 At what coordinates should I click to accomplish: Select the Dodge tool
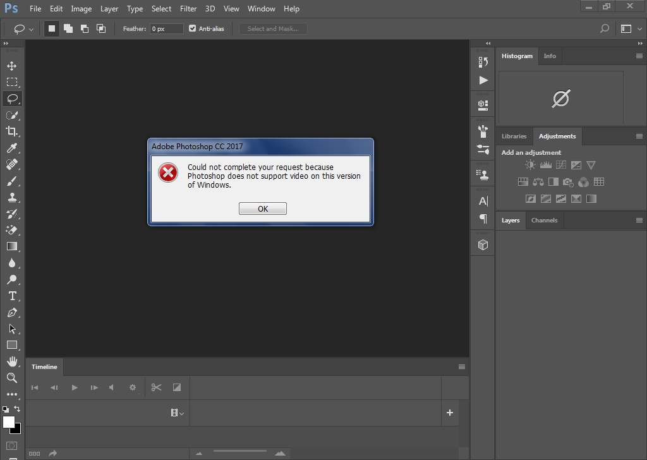[x=11, y=279]
